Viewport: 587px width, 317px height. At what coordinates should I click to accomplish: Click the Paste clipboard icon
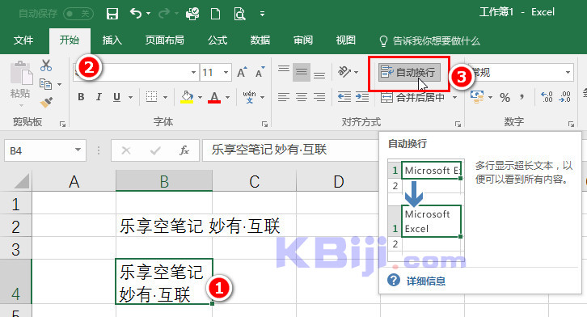(21, 74)
